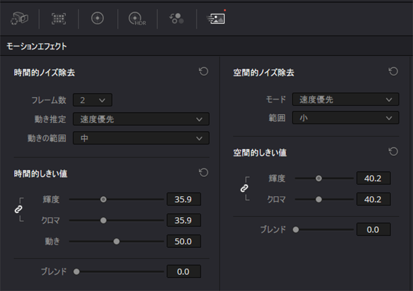Select the Motion Effects palette icon
The width and height of the screenshot is (413, 291).
216,18
